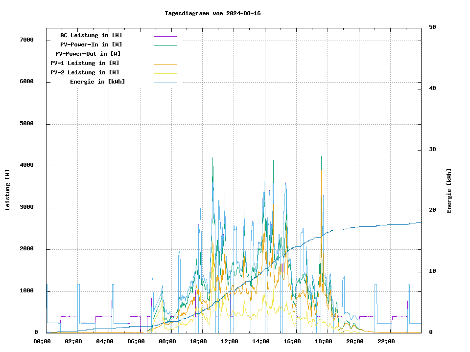Screen dimensions: 470x352
Task: Click the 'Energie [kWh]' right axis title
Action: [x=449, y=191]
